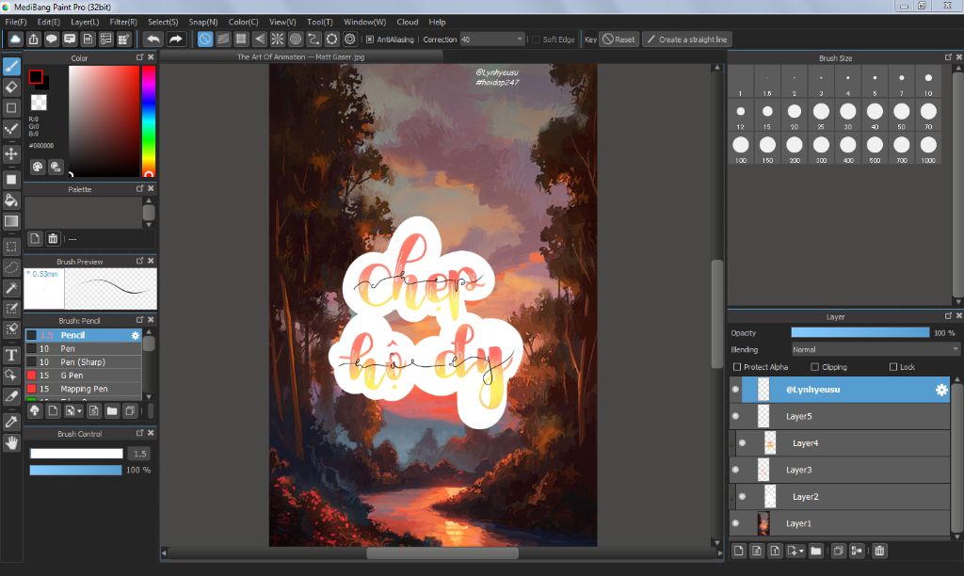Image resolution: width=964 pixels, height=576 pixels.
Task: Click the foreground color swatch
Action: tap(36, 77)
